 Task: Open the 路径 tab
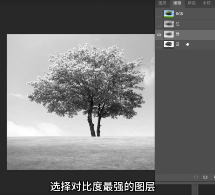(x=192, y=3)
